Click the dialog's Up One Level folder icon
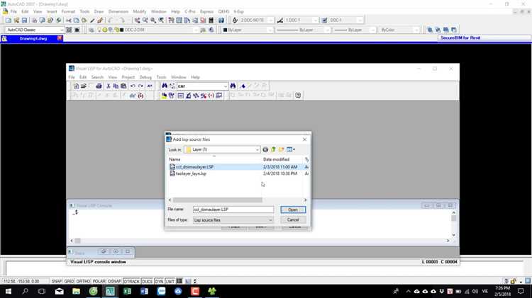The height and width of the screenshot is (298, 532). (x=273, y=149)
